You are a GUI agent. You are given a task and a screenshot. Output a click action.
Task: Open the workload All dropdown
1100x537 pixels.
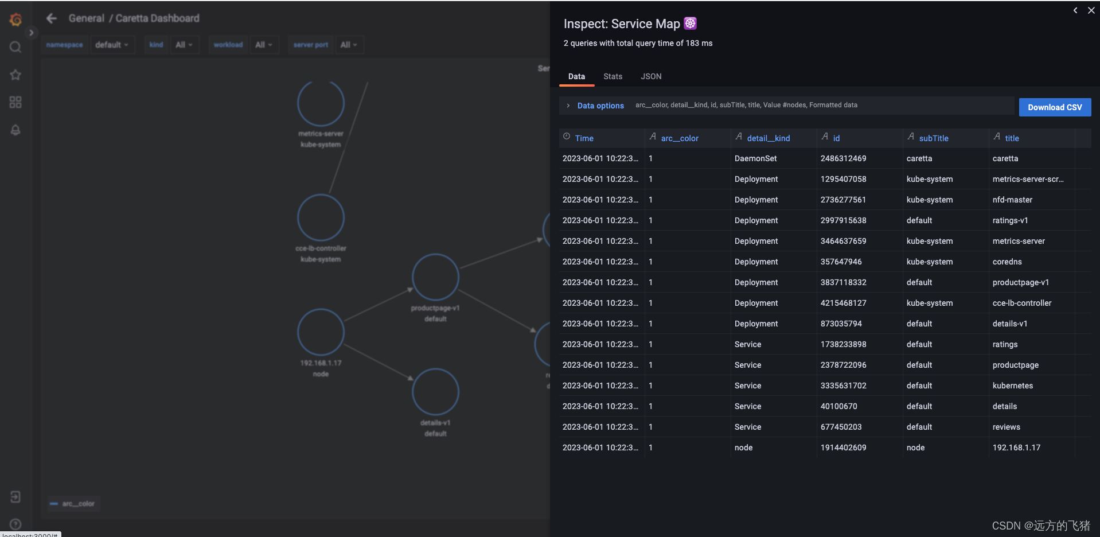[264, 45]
